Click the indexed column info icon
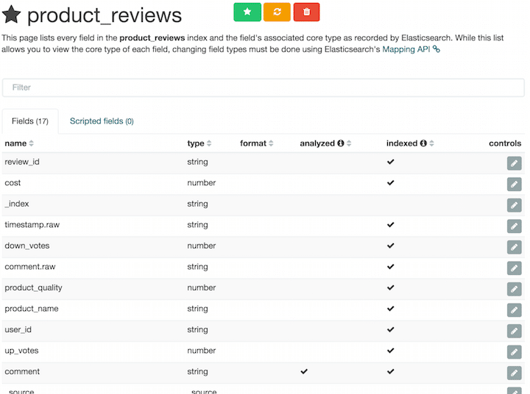 (x=423, y=143)
